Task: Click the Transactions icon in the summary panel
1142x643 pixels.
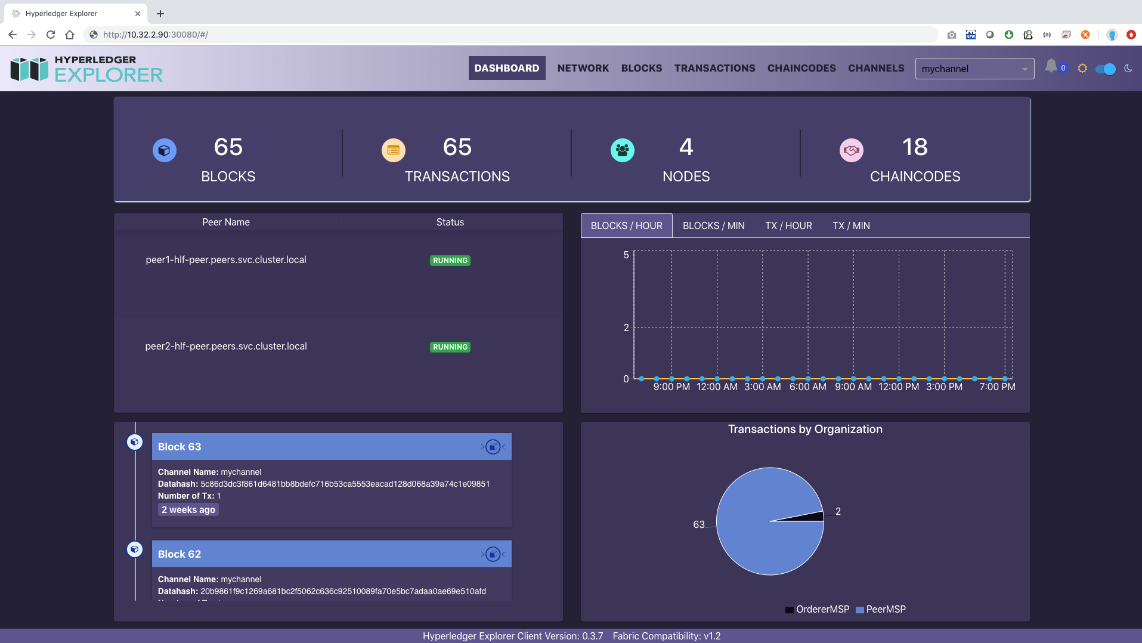Action: tap(393, 150)
